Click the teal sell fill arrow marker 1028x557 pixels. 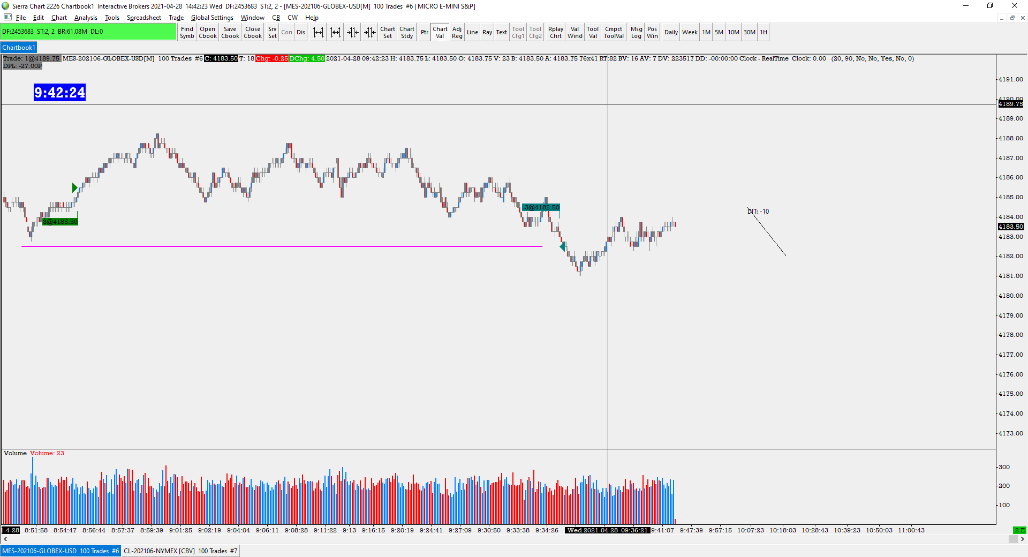563,247
